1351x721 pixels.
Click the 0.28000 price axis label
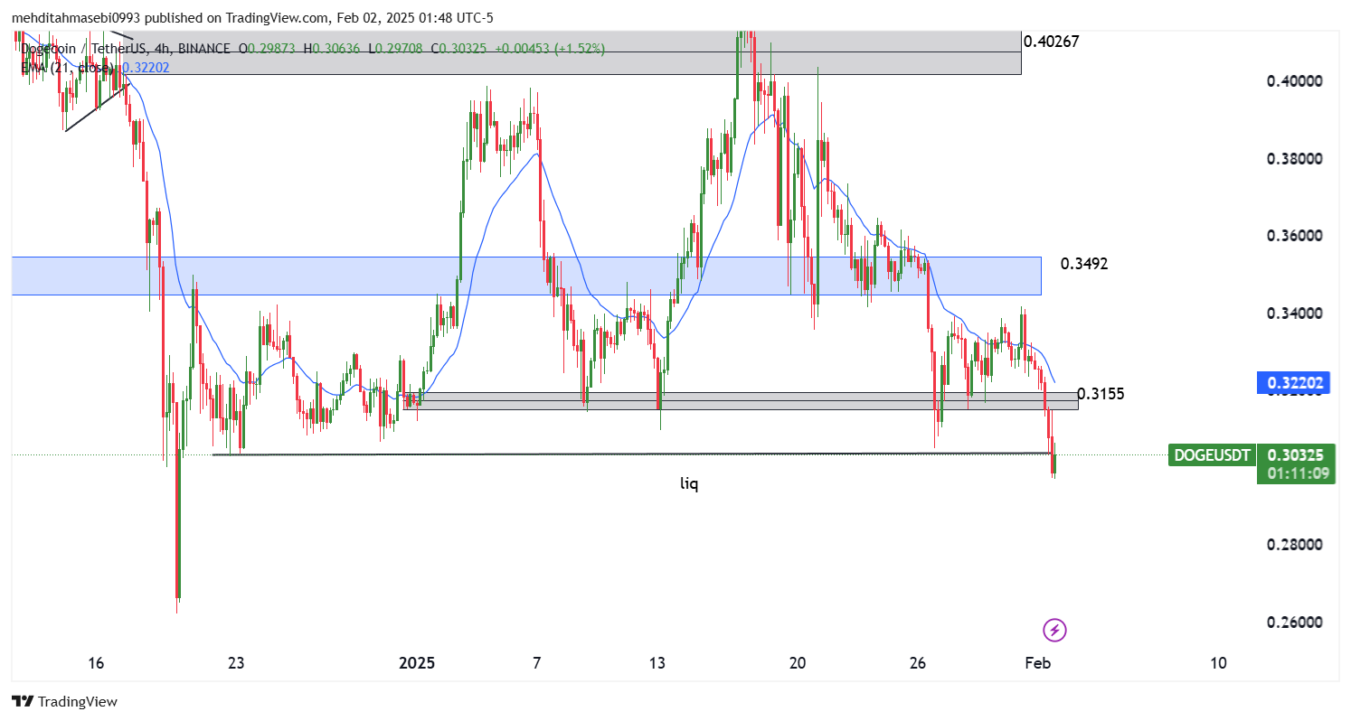pyautogui.click(x=1296, y=545)
